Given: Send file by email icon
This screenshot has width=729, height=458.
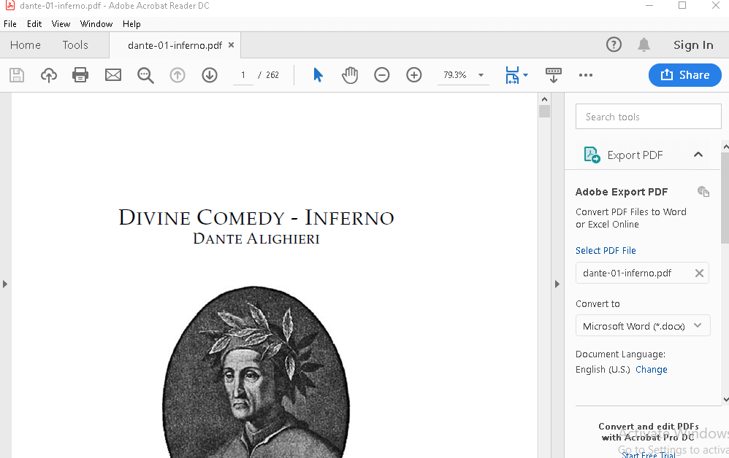Looking at the screenshot, I should [113, 75].
